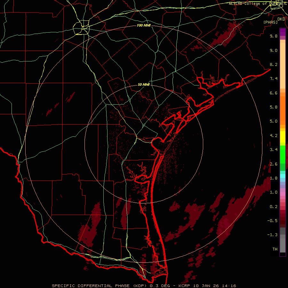Click the "10 JAN 26" date in the caption
The height and width of the screenshot is (288, 288).
pos(207,286)
